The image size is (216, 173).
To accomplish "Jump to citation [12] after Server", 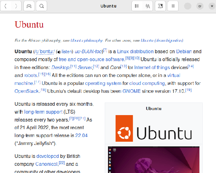I will (x=96, y=67).
